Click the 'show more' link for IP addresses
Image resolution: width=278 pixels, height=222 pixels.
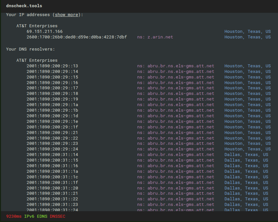pos(67,15)
